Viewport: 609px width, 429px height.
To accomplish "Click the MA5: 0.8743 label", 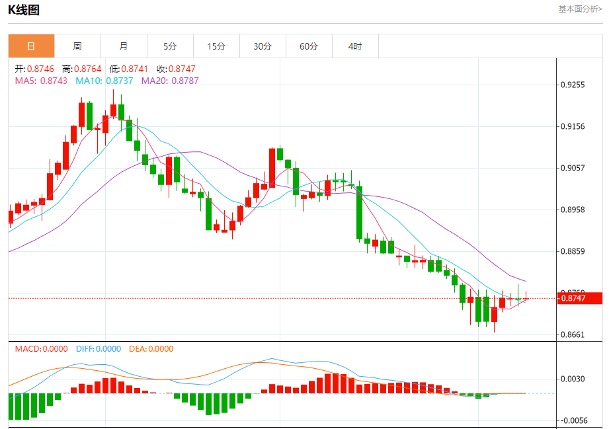I will coord(41,81).
